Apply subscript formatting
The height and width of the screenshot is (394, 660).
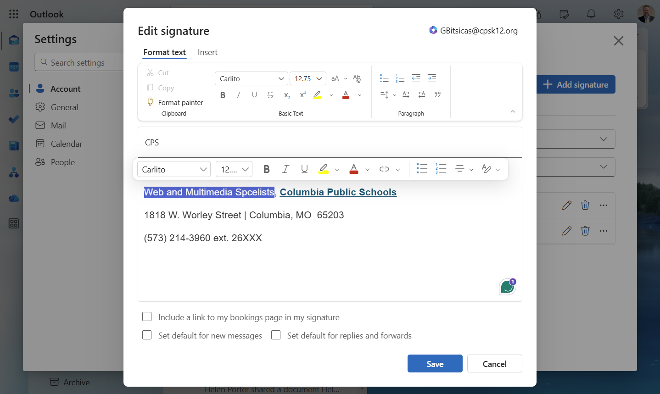coord(287,95)
